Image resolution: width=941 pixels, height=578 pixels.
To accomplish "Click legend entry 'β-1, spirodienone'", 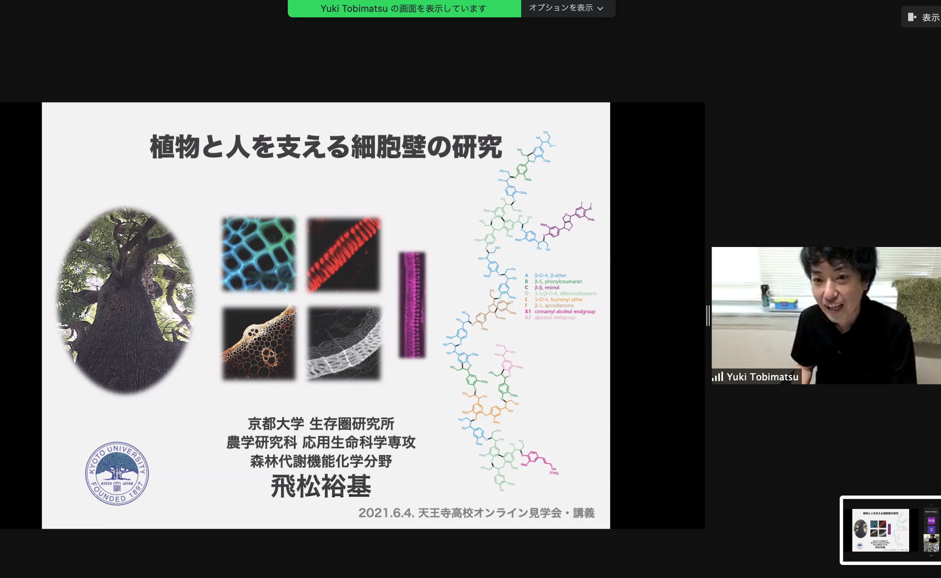I will click(x=554, y=305).
